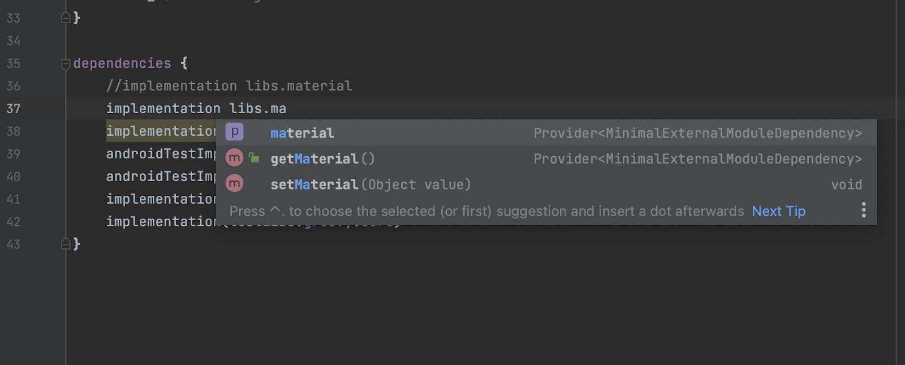905x365 pixels.
Task: Click the purple property icon beside "material"
Action: pyautogui.click(x=234, y=131)
